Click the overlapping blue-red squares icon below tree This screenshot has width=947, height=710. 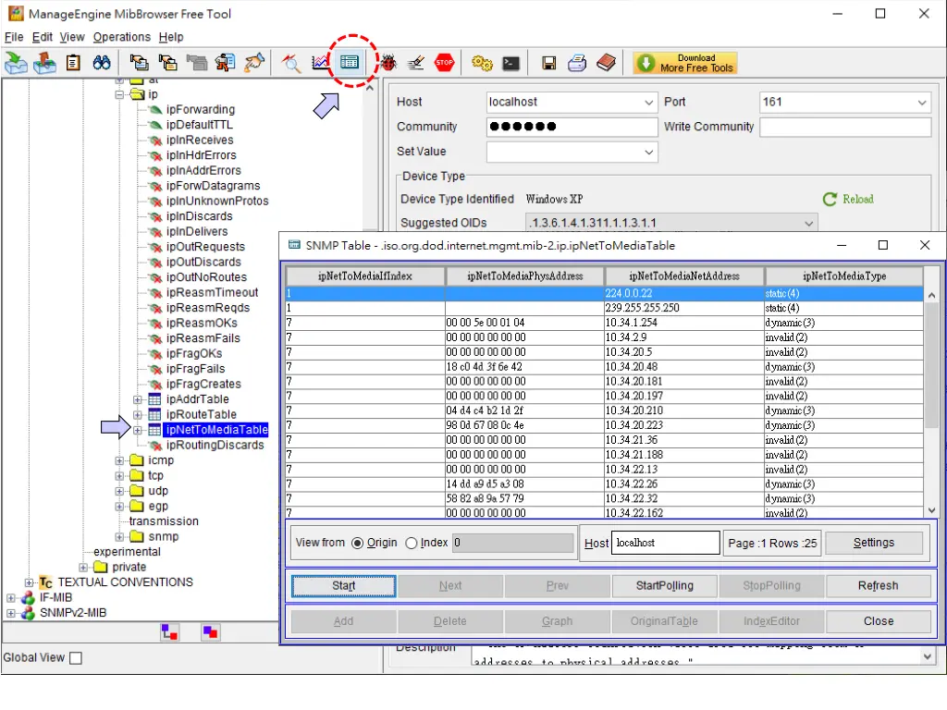[x=210, y=632]
